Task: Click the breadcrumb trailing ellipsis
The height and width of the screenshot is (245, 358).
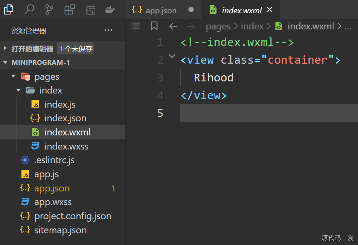Action: pyautogui.click(x=348, y=28)
